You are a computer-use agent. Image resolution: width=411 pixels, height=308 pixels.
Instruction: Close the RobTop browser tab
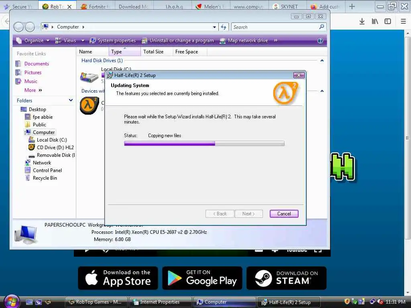pos(69,7)
